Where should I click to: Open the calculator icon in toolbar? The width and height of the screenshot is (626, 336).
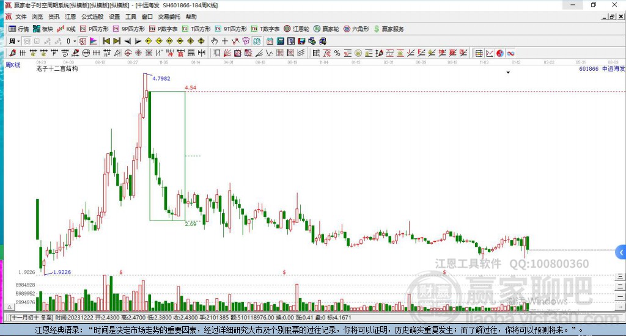click(x=280, y=41)
